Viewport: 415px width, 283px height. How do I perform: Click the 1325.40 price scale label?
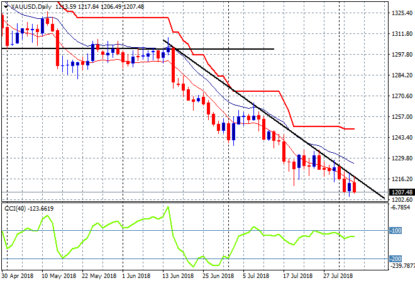coord(402,13)
